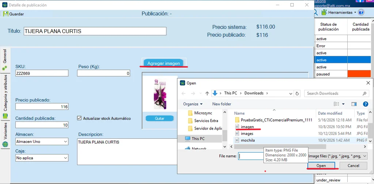Screen dimensions: 374x184
Task: Click the blue download arrow icon in address bar
Action: [215, 93]
